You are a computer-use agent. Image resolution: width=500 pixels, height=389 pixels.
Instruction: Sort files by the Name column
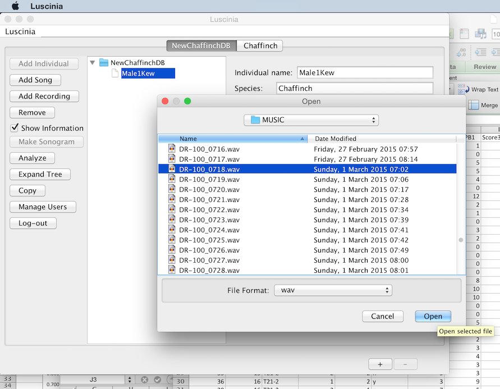point(233,139)
